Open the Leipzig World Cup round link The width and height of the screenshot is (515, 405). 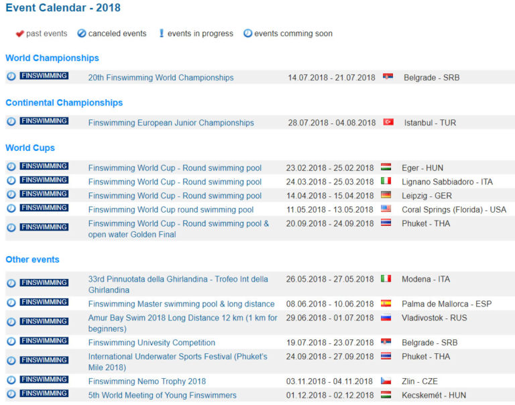[175, 196]
